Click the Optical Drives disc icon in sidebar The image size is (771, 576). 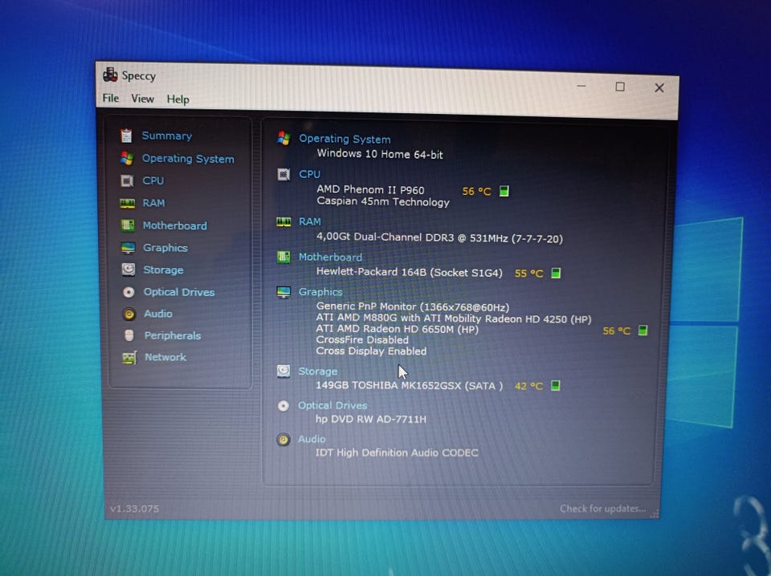coord(128,292)
